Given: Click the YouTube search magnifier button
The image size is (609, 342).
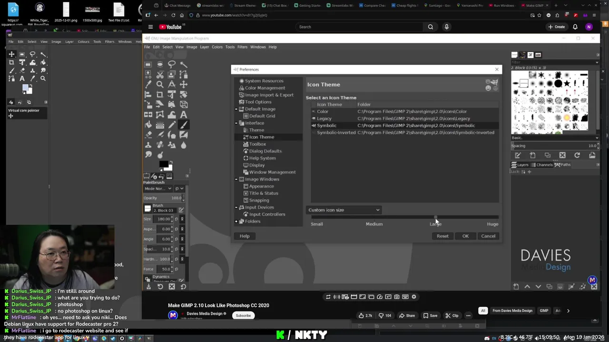Looking at the screenshot, I should pos(431,27).
